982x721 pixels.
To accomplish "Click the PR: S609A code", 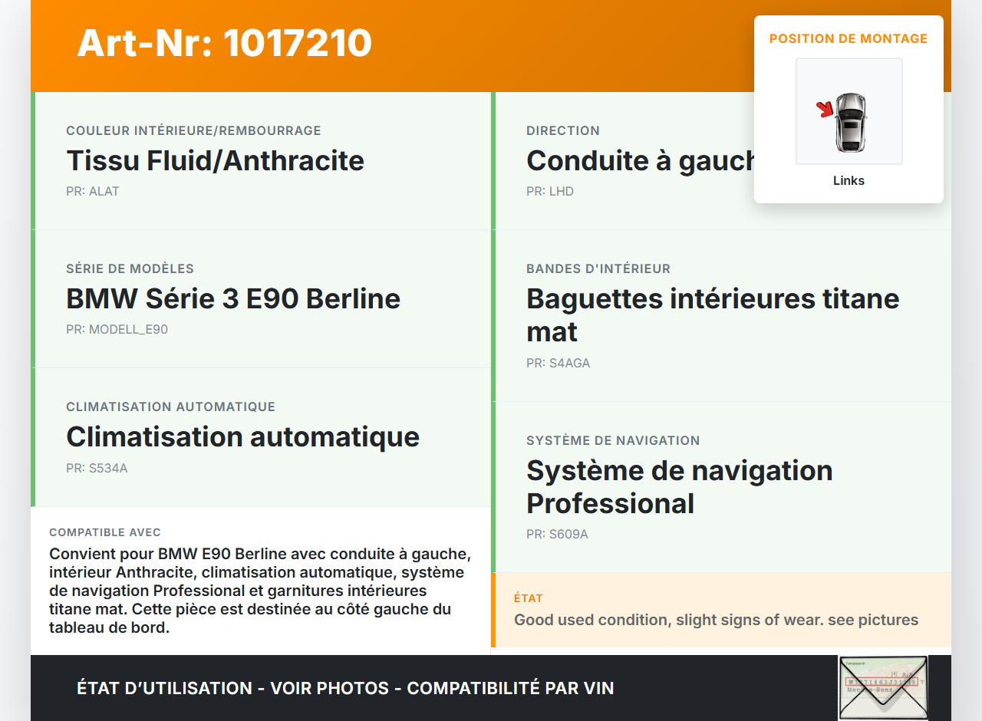I will 557,535.
